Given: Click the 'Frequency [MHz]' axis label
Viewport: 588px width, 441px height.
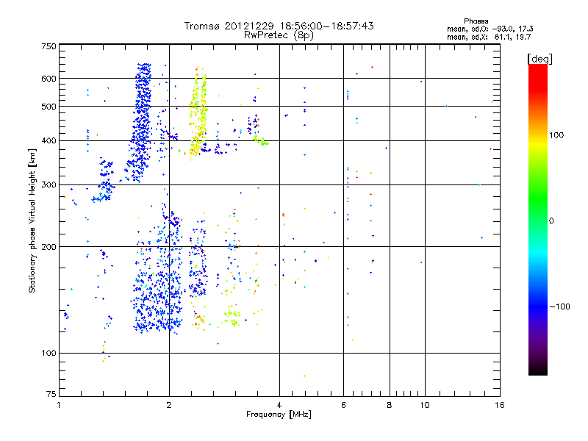Looking at the screenshot, I should tap(279, 415).
